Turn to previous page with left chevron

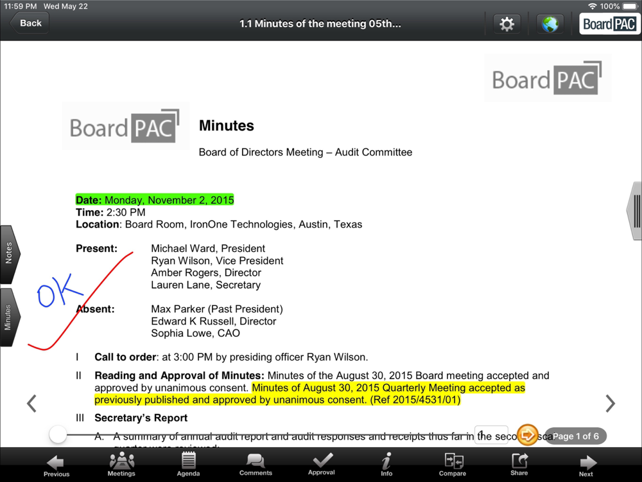31,404
